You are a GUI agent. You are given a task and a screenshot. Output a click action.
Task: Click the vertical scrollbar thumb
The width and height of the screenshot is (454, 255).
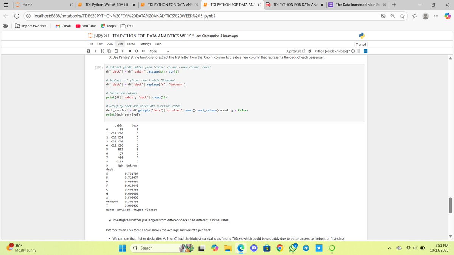pyautogui.click(x=450, y=205)
